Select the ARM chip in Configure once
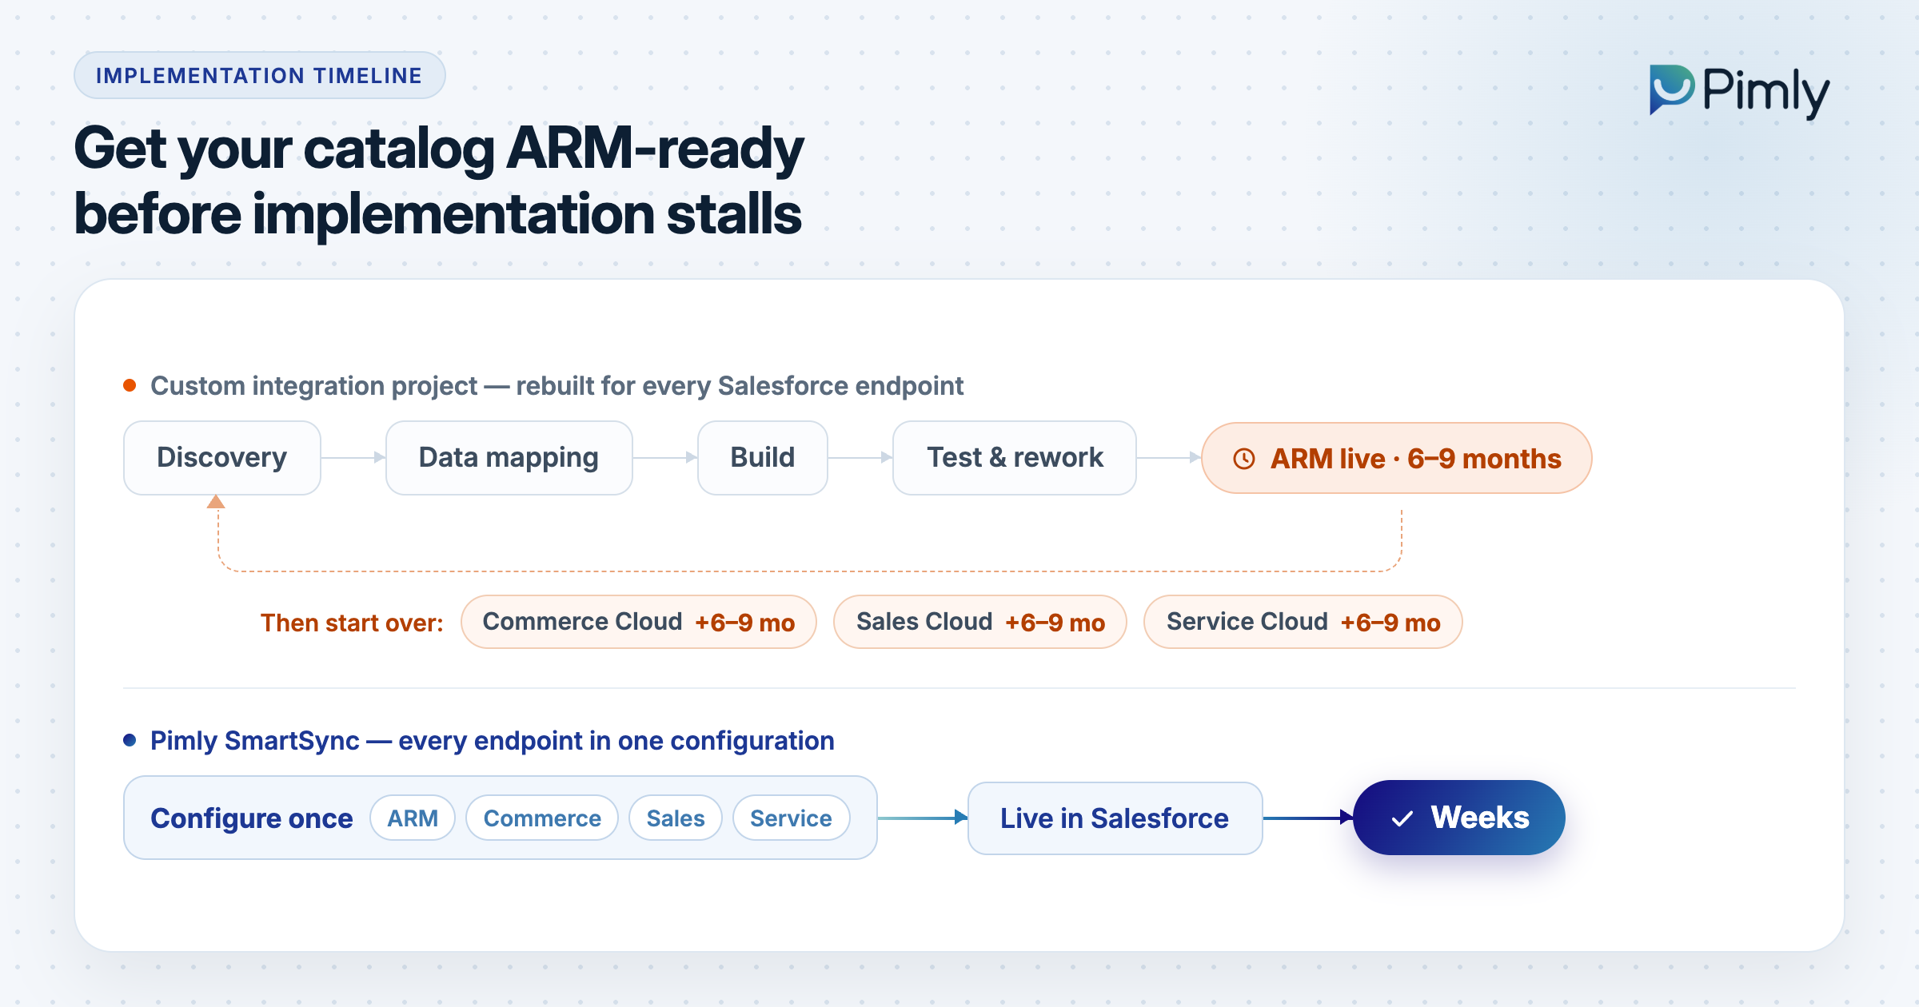 [413, 818]
